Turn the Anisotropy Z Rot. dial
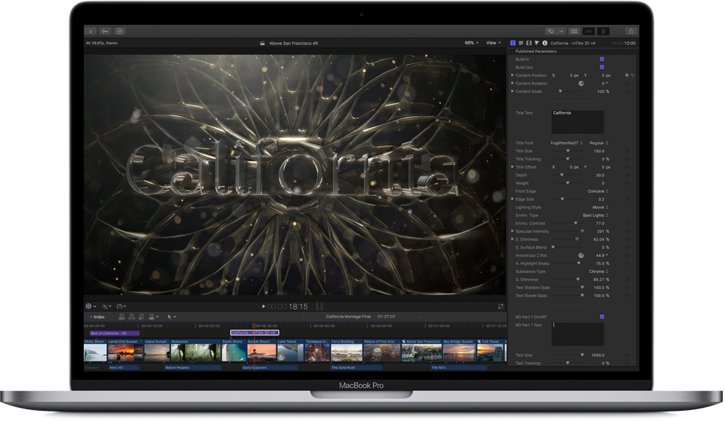Image resolution: width=725 pixels, height=421 pixels. [581, 255]
